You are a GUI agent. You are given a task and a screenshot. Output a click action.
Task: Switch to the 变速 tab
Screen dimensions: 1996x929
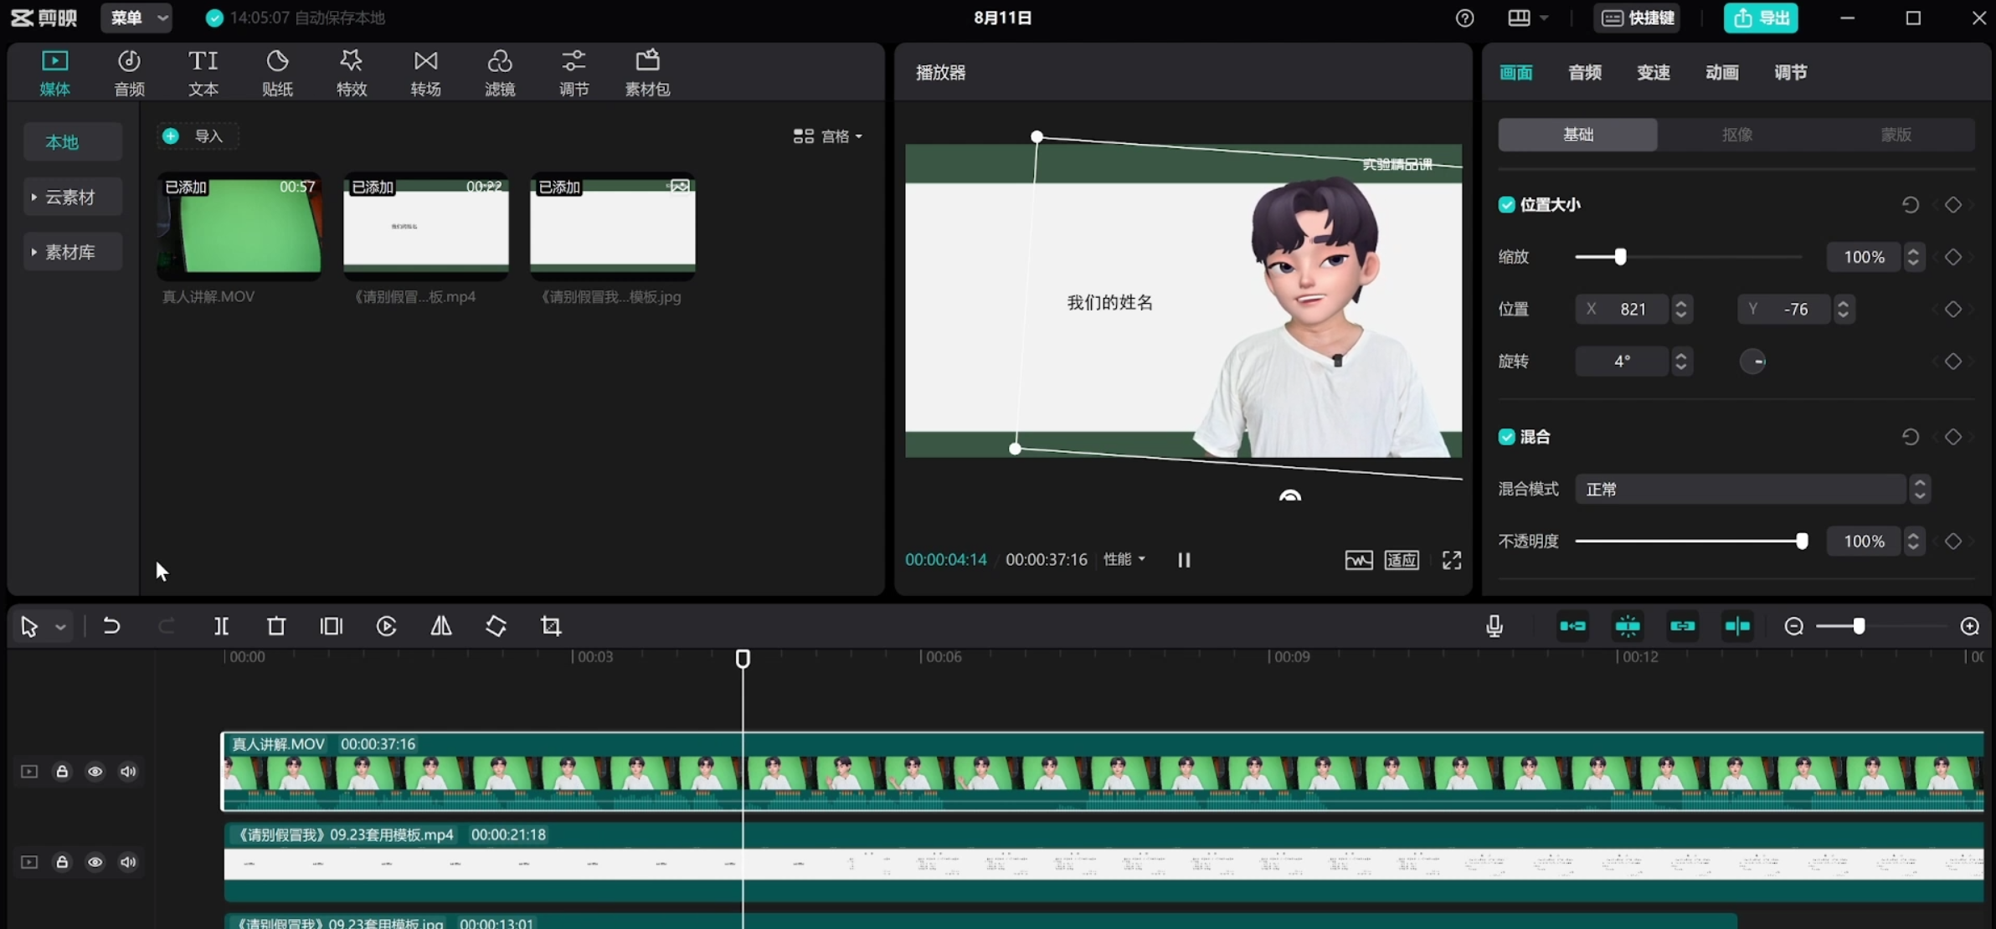tap(1653, 73)
